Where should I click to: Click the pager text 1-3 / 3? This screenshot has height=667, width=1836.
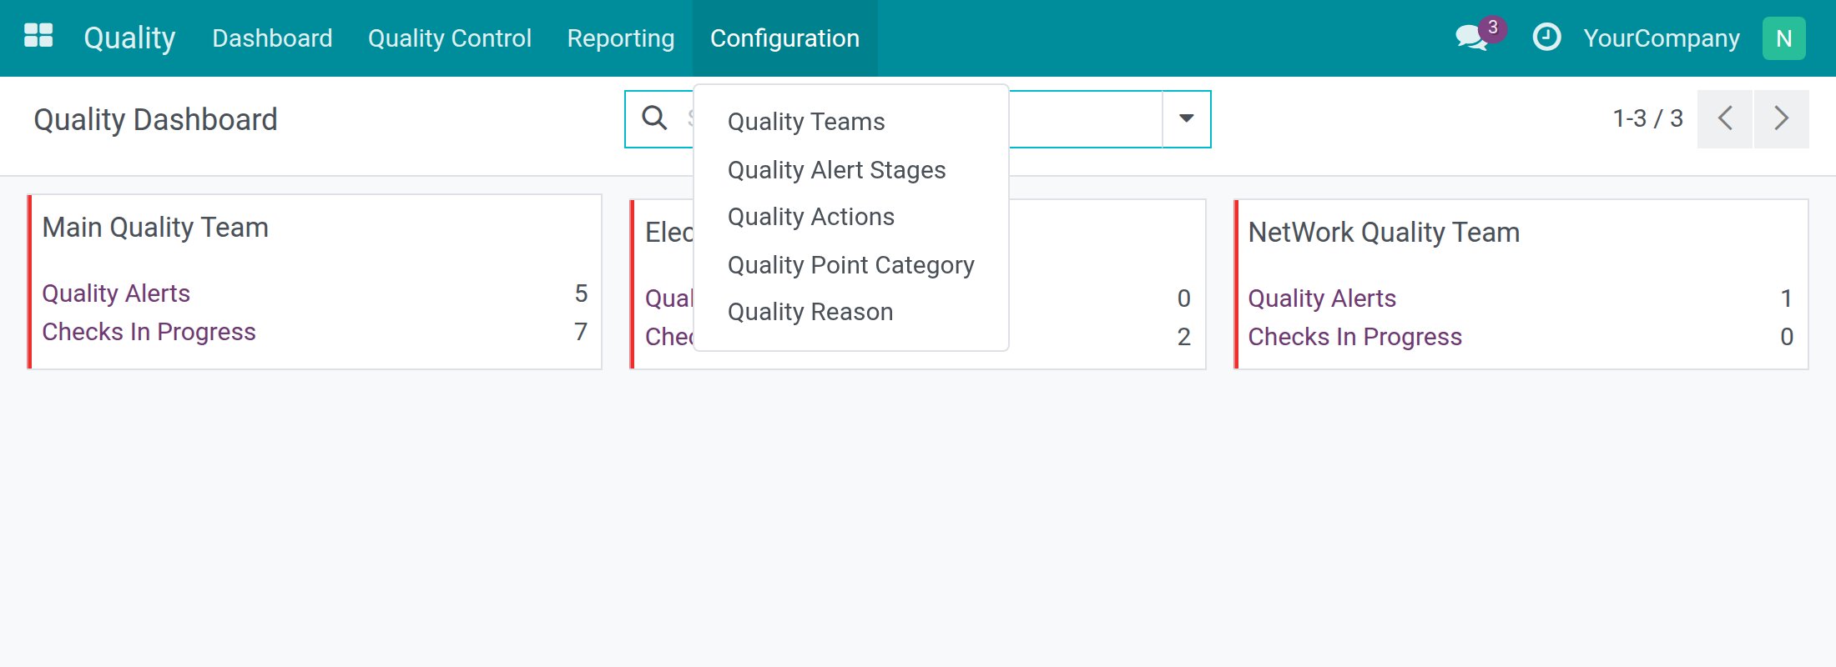tap(1647, 119)
